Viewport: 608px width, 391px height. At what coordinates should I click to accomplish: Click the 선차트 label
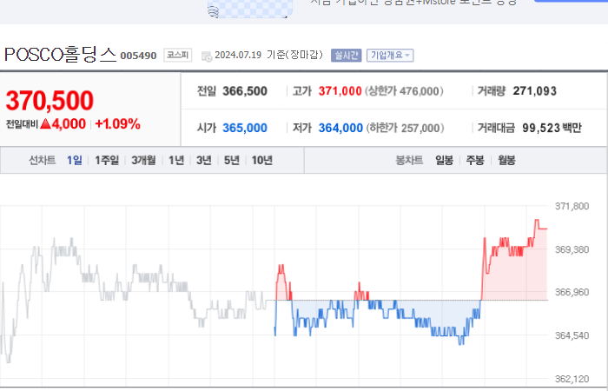click(43, 160)
